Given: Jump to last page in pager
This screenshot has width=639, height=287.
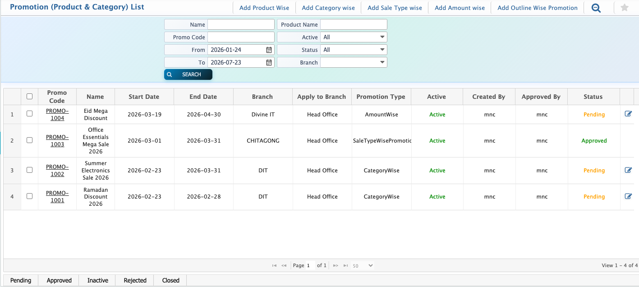Looking at the screenshot, I should (x=345, y=266).
